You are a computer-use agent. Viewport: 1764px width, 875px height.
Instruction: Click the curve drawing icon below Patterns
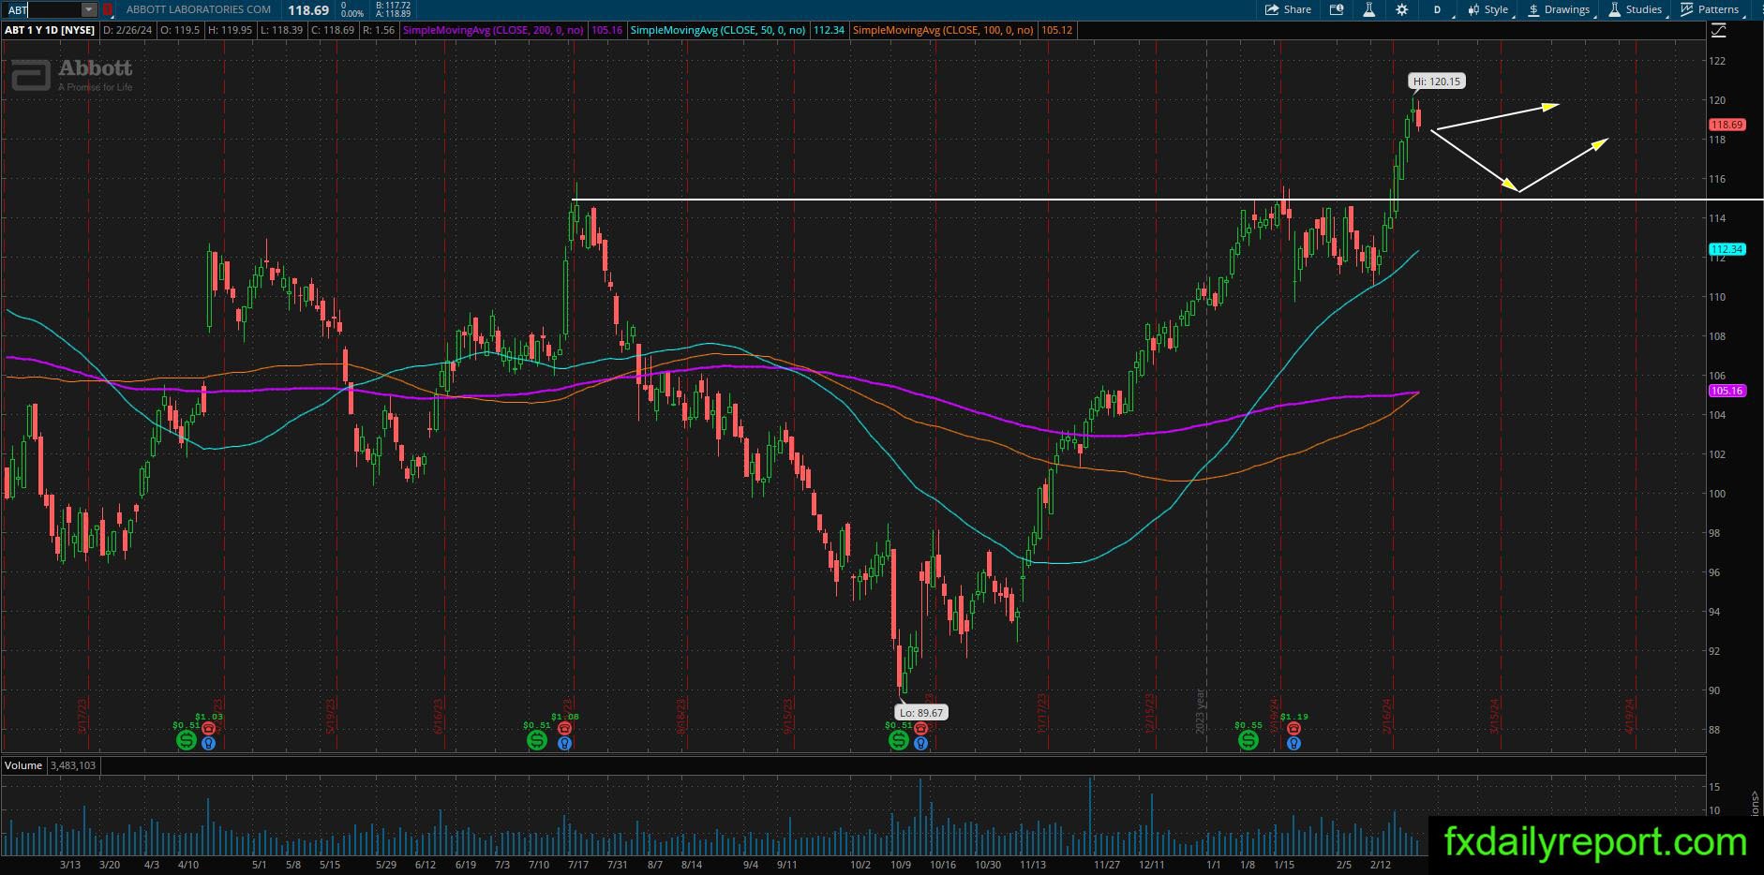1718,31
